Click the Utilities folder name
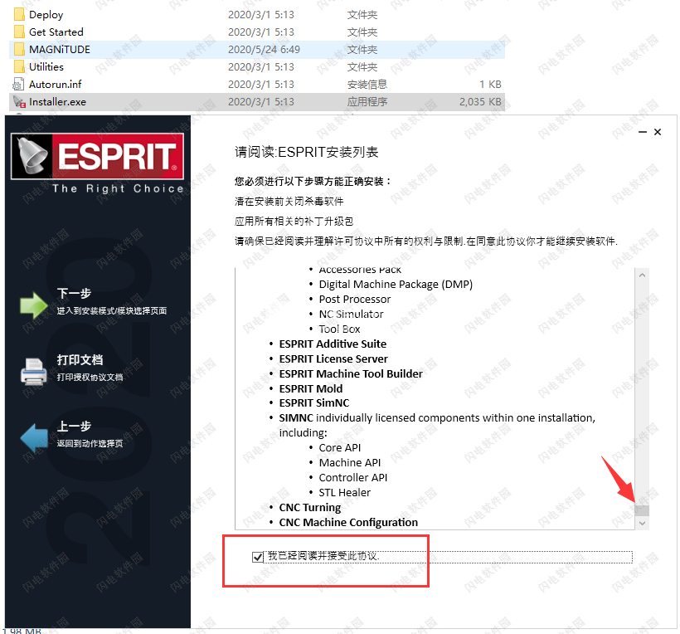Screen dimensions: 680x634 [x=46, y=67]
